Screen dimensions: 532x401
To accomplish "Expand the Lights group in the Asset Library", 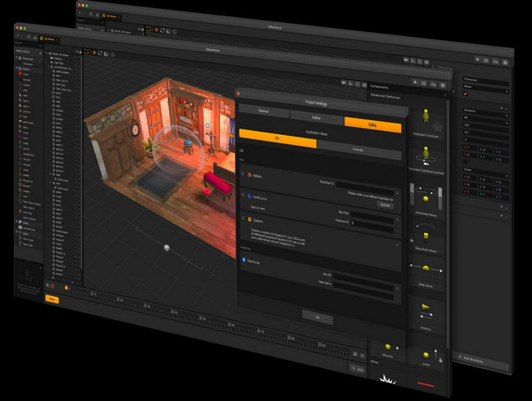I will tap(17, 232).
